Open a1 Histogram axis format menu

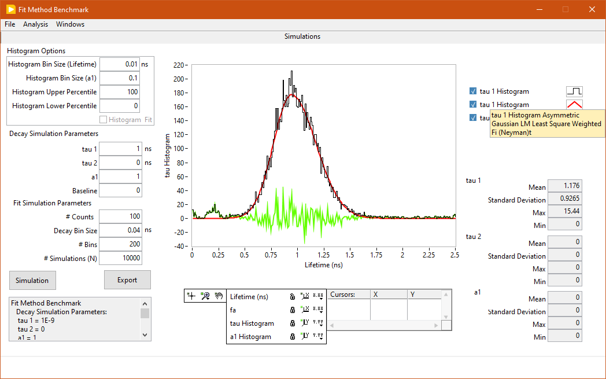coord(318,336)
